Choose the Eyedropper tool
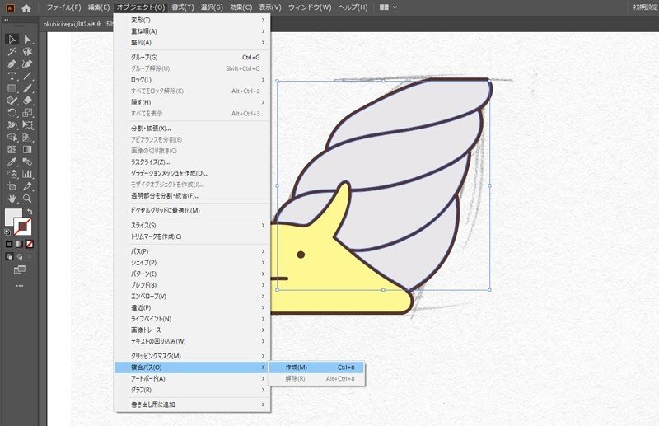 [12, 162]
